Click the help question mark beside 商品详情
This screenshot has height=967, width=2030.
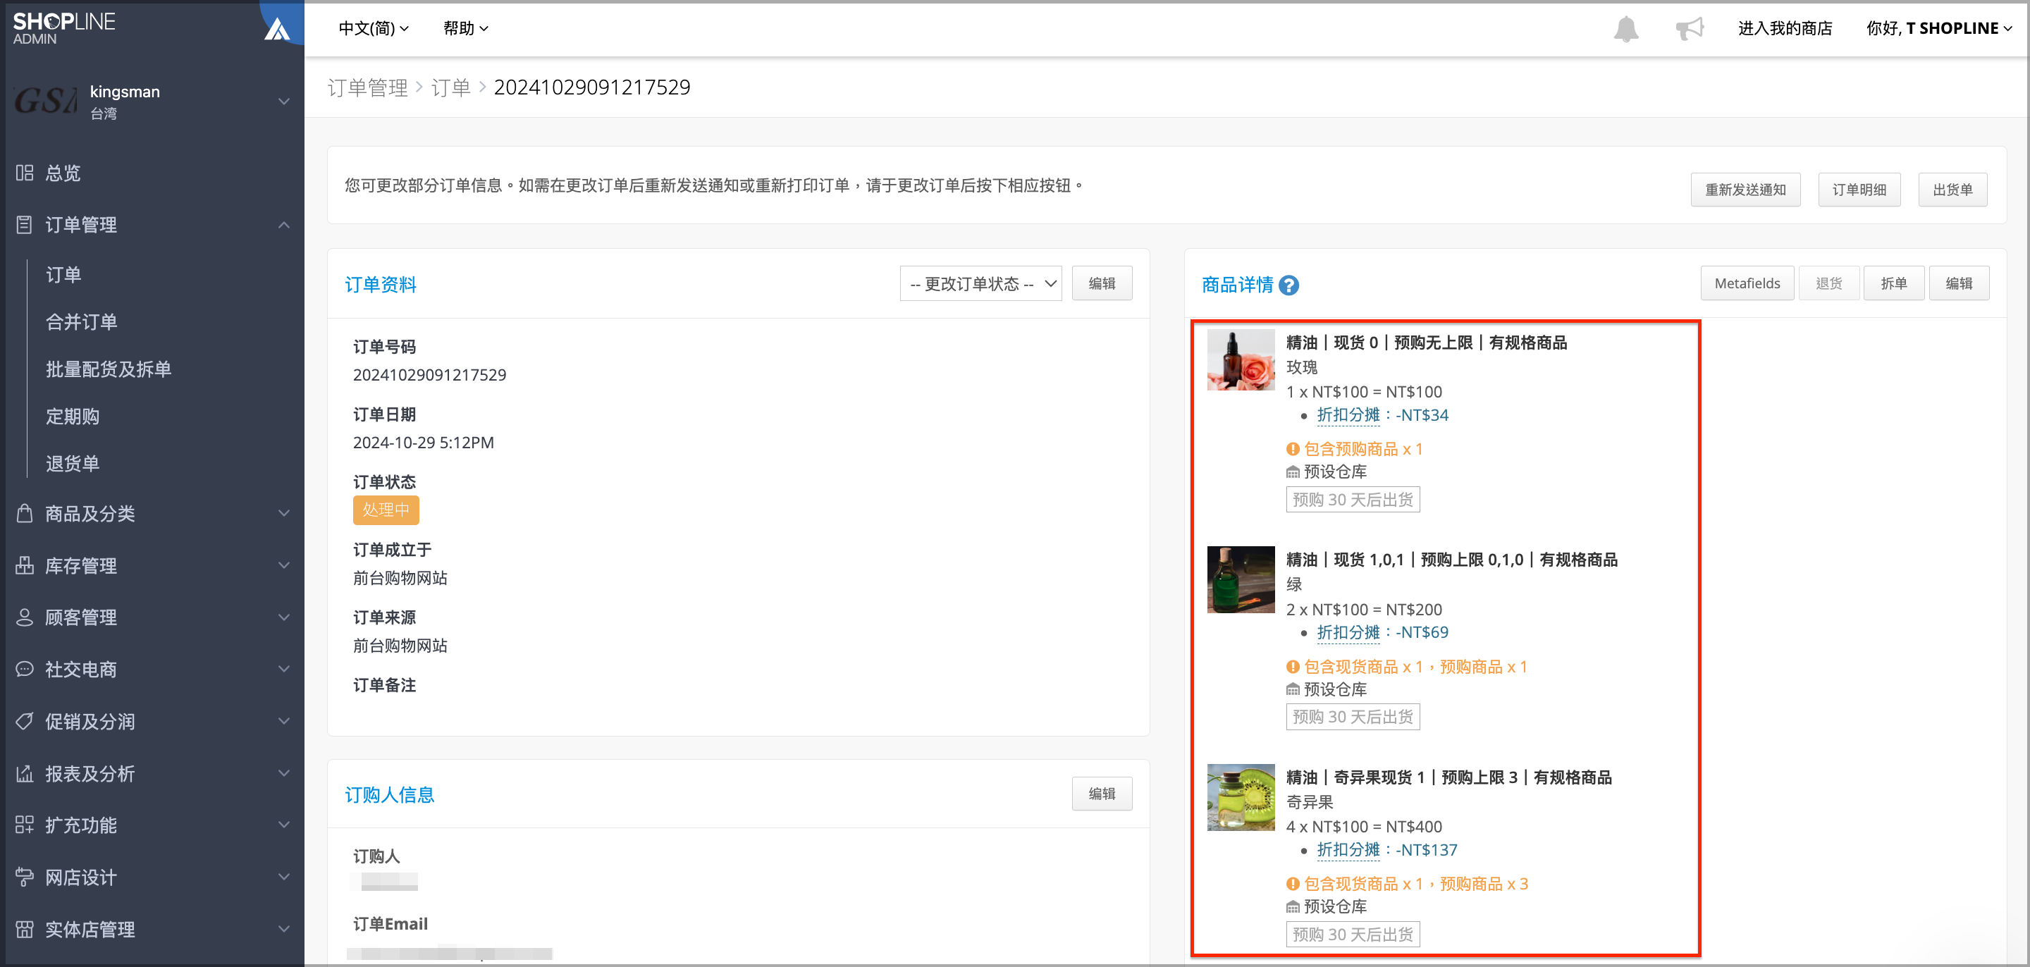[x=1288, y=285]
